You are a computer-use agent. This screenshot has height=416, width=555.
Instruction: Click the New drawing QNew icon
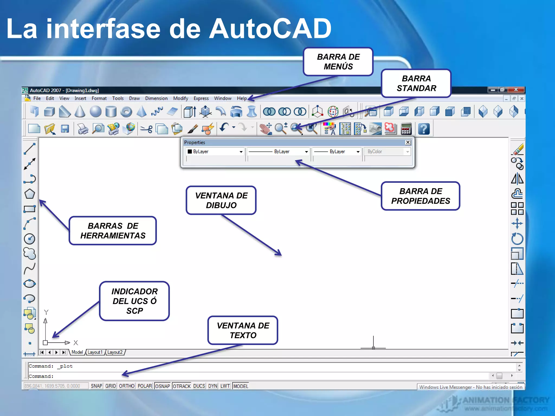pyautogui.click(x=34, y=129)
